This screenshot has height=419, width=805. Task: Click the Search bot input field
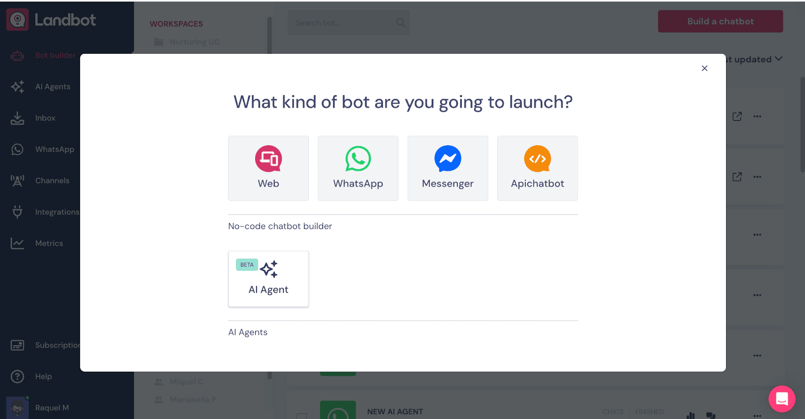[342, 23]
